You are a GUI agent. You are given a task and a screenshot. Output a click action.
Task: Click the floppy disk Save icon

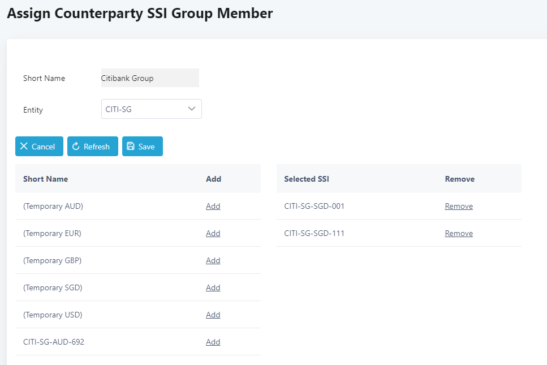pyautogui.click(x=131, y=147)
